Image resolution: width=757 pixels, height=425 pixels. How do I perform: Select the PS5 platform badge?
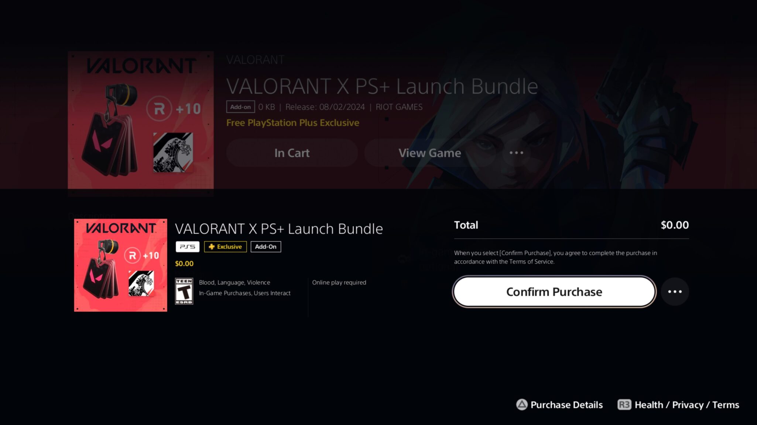click(x=187, y=247)
